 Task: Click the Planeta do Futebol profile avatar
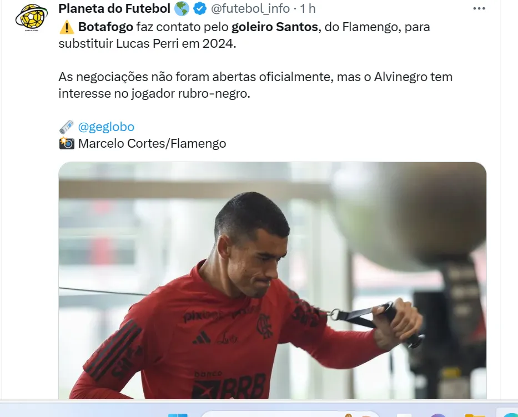click(32, 17)
